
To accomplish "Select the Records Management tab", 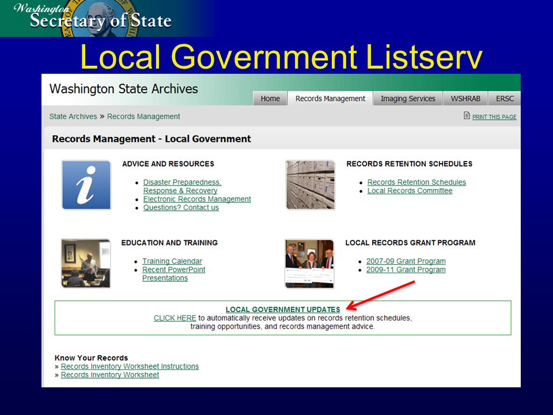I will tap(330, 99).
